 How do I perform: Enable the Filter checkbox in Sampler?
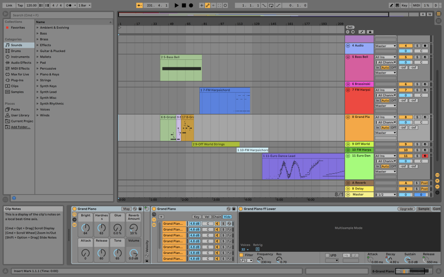click(x=242, y=255)
